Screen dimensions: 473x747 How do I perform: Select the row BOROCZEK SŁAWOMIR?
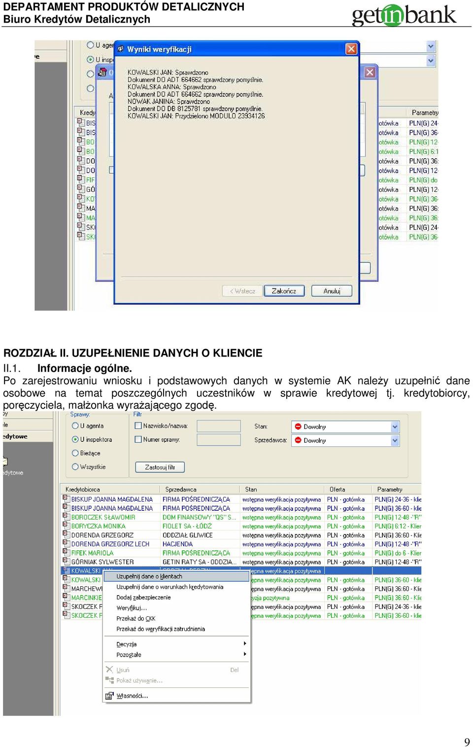click(241, 517)
